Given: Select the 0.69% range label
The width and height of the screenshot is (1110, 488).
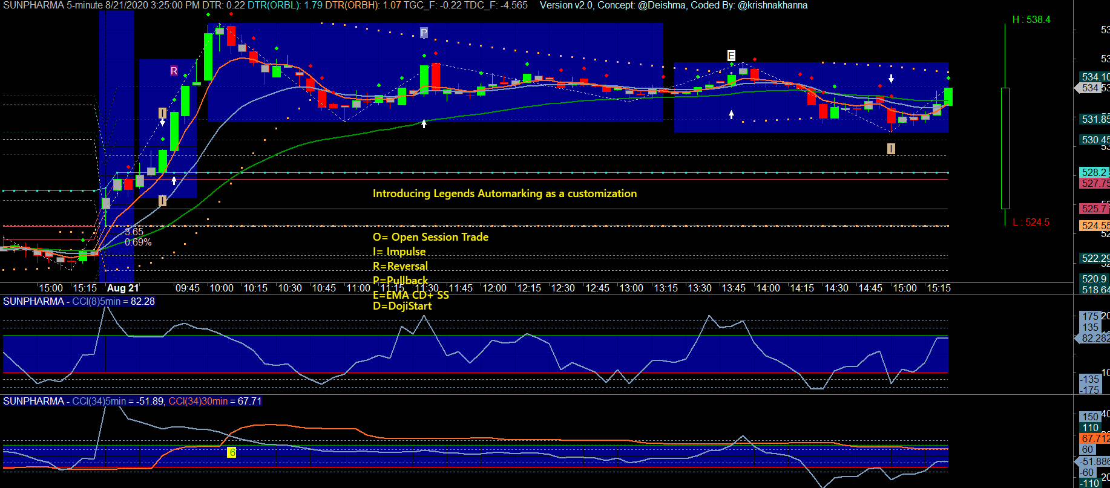Looking at the screenshot, I should [x=138, y=242].
